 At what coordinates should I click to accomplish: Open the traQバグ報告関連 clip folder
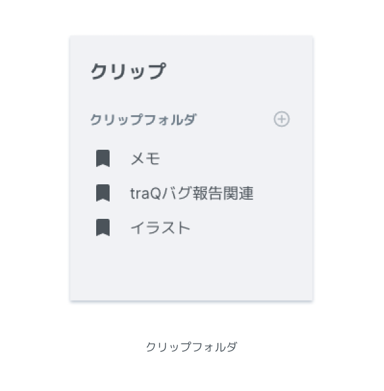pos(191,193)
